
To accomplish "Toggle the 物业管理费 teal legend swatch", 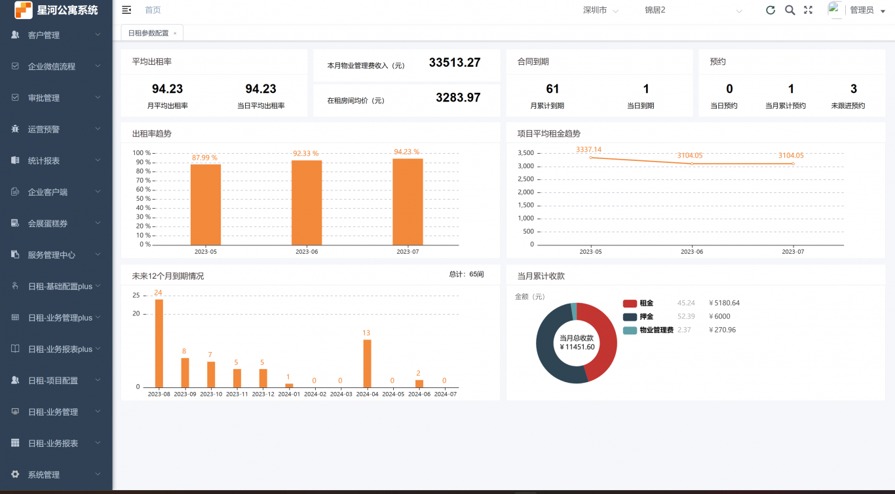I will (x=630, y=330).
